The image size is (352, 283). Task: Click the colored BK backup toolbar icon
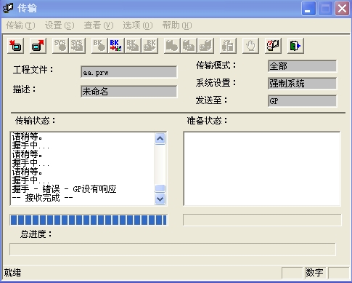pyautogui.click(x=116, y=46)
